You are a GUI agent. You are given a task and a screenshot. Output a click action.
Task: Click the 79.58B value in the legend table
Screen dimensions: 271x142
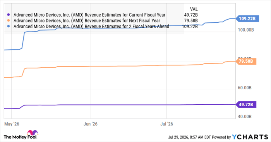click(191, 21)
